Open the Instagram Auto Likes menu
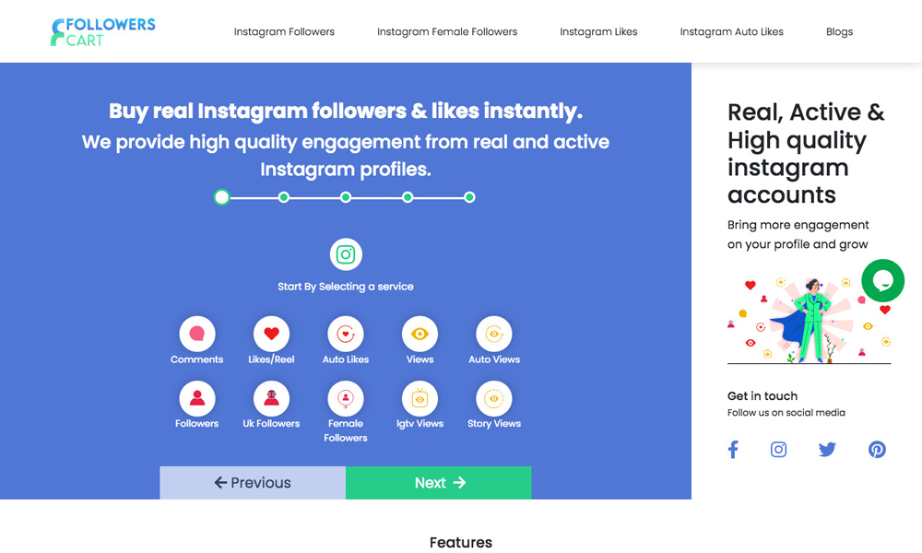This screenshot has height=553, width=922. (731, 31)
